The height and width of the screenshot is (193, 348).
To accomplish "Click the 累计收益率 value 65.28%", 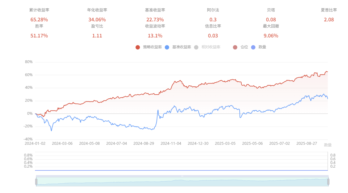I will [x=39, y=20].
